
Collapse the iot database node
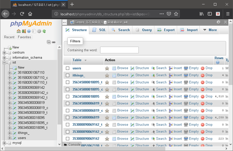click(x=4, y=62)
